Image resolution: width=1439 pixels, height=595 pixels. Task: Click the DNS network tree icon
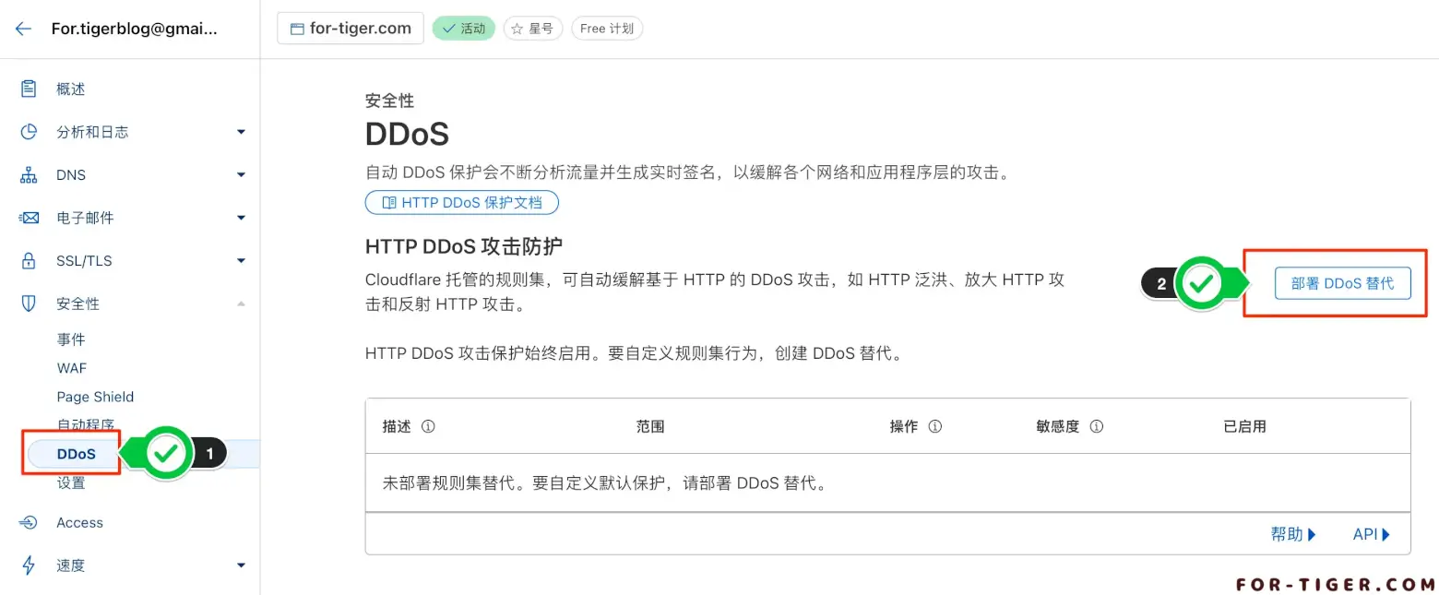tap(29, 175)
